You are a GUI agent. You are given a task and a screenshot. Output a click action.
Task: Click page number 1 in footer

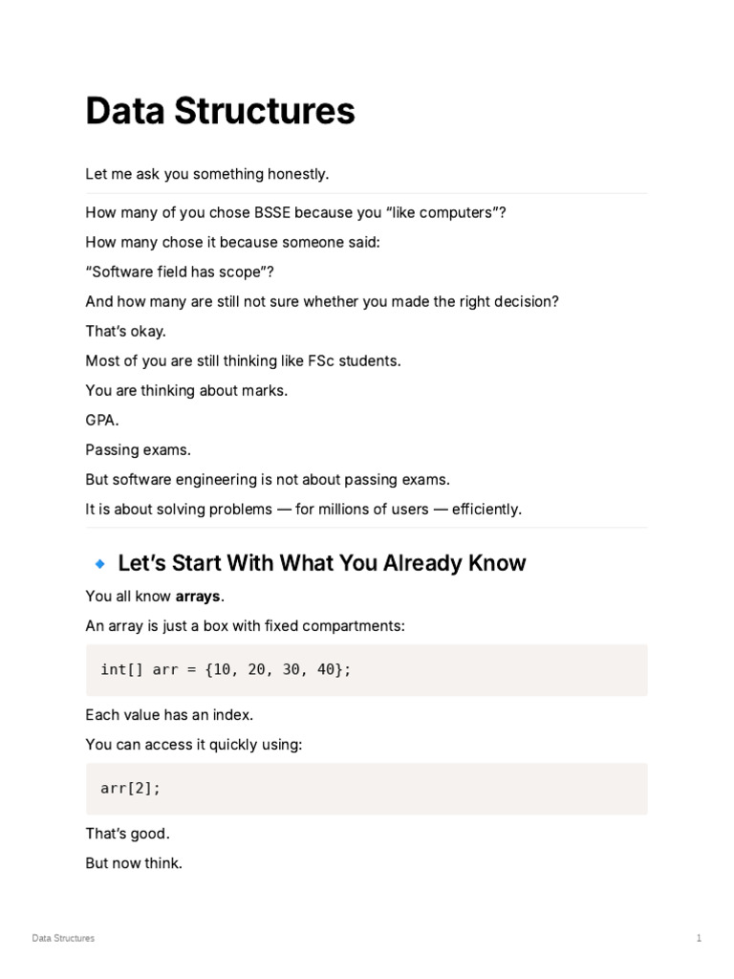(699, 938)
